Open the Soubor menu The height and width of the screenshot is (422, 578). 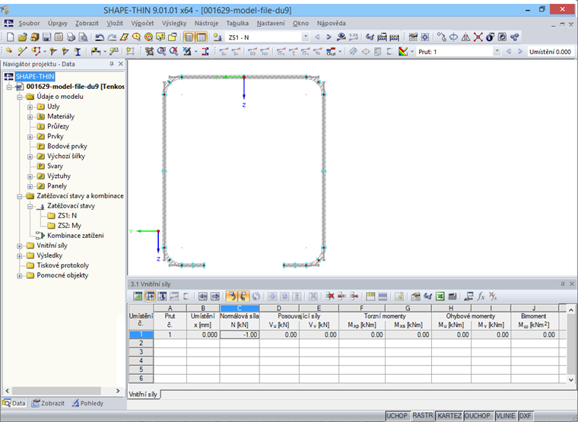[x=29, y=24]
